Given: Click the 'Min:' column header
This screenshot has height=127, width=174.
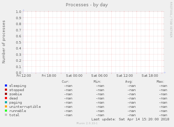Looking at the screenshot, I should tap(97, 82).
